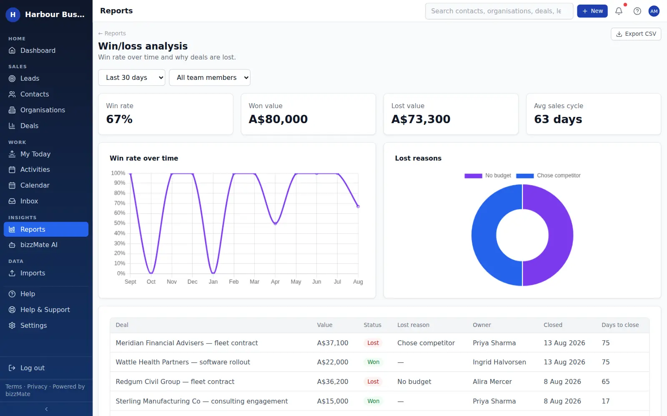667x416 pixels.
Task: Open notifications bell
Action: pos(619,11)
